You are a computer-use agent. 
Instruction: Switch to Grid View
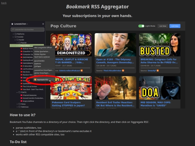(175, 26)
